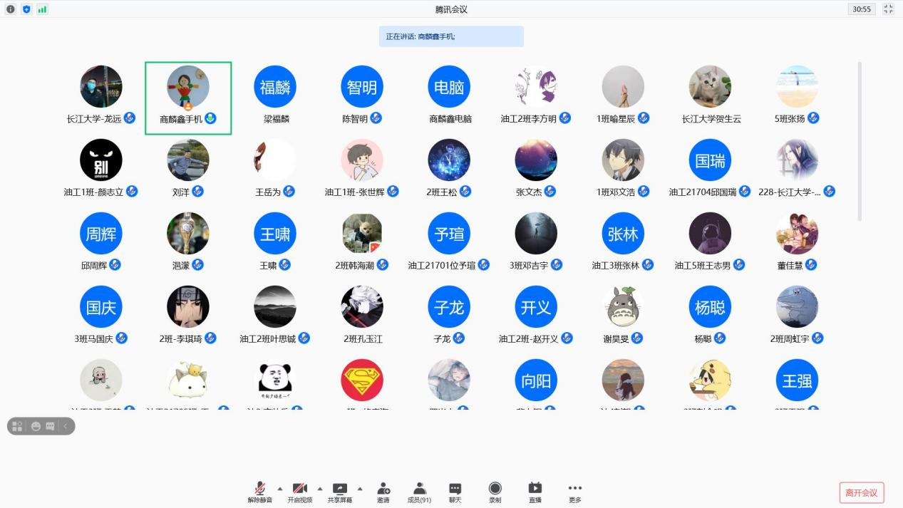
Task: Open the 更多 (more) menu
Action: tap(574, 492)
